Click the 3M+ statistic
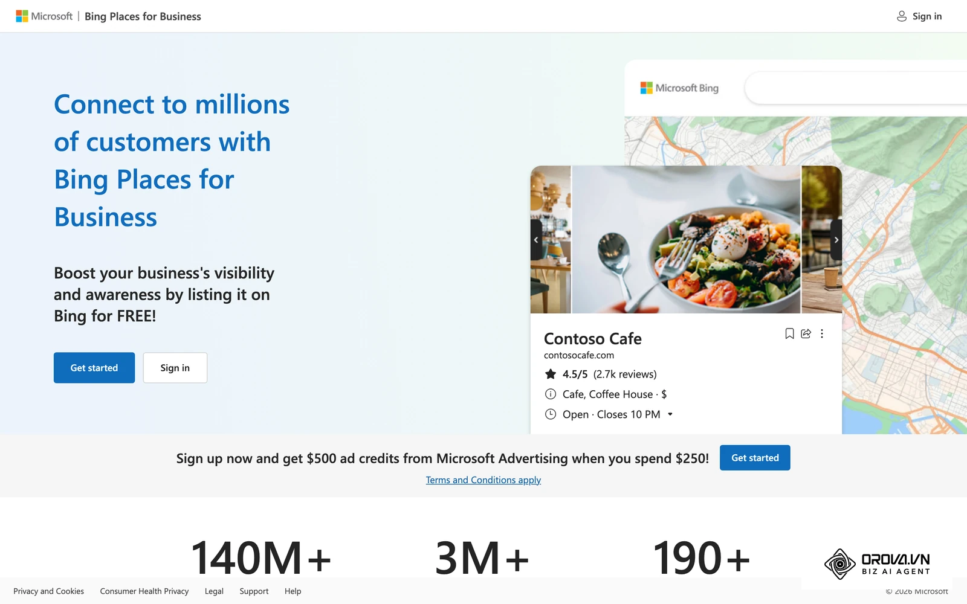The image size is (967, 604). (482, 558)
